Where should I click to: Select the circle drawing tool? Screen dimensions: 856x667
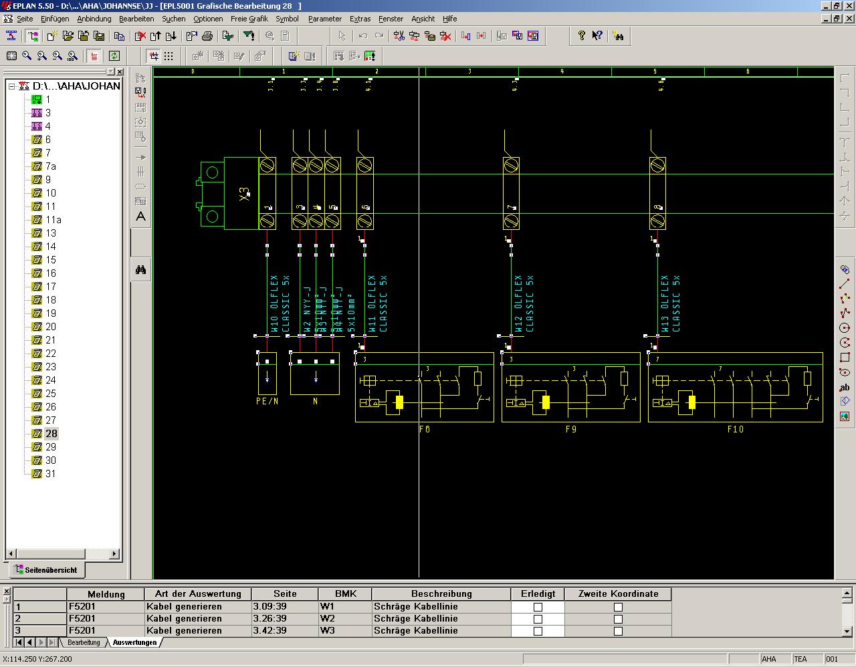[845, 328]
